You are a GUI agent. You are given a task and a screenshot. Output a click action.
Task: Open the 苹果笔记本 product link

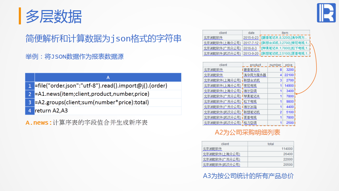point(252,96)
